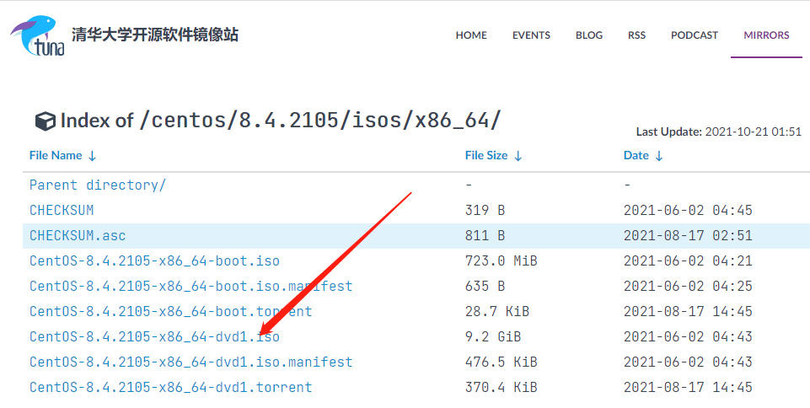Click the 9.2 GiB size value

[x=493, y=336]
